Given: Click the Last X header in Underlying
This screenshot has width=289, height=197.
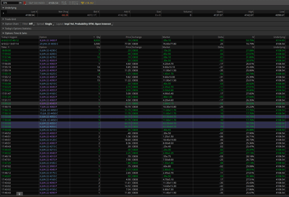Looking at the screenshot, I should [x=34, y=12].
